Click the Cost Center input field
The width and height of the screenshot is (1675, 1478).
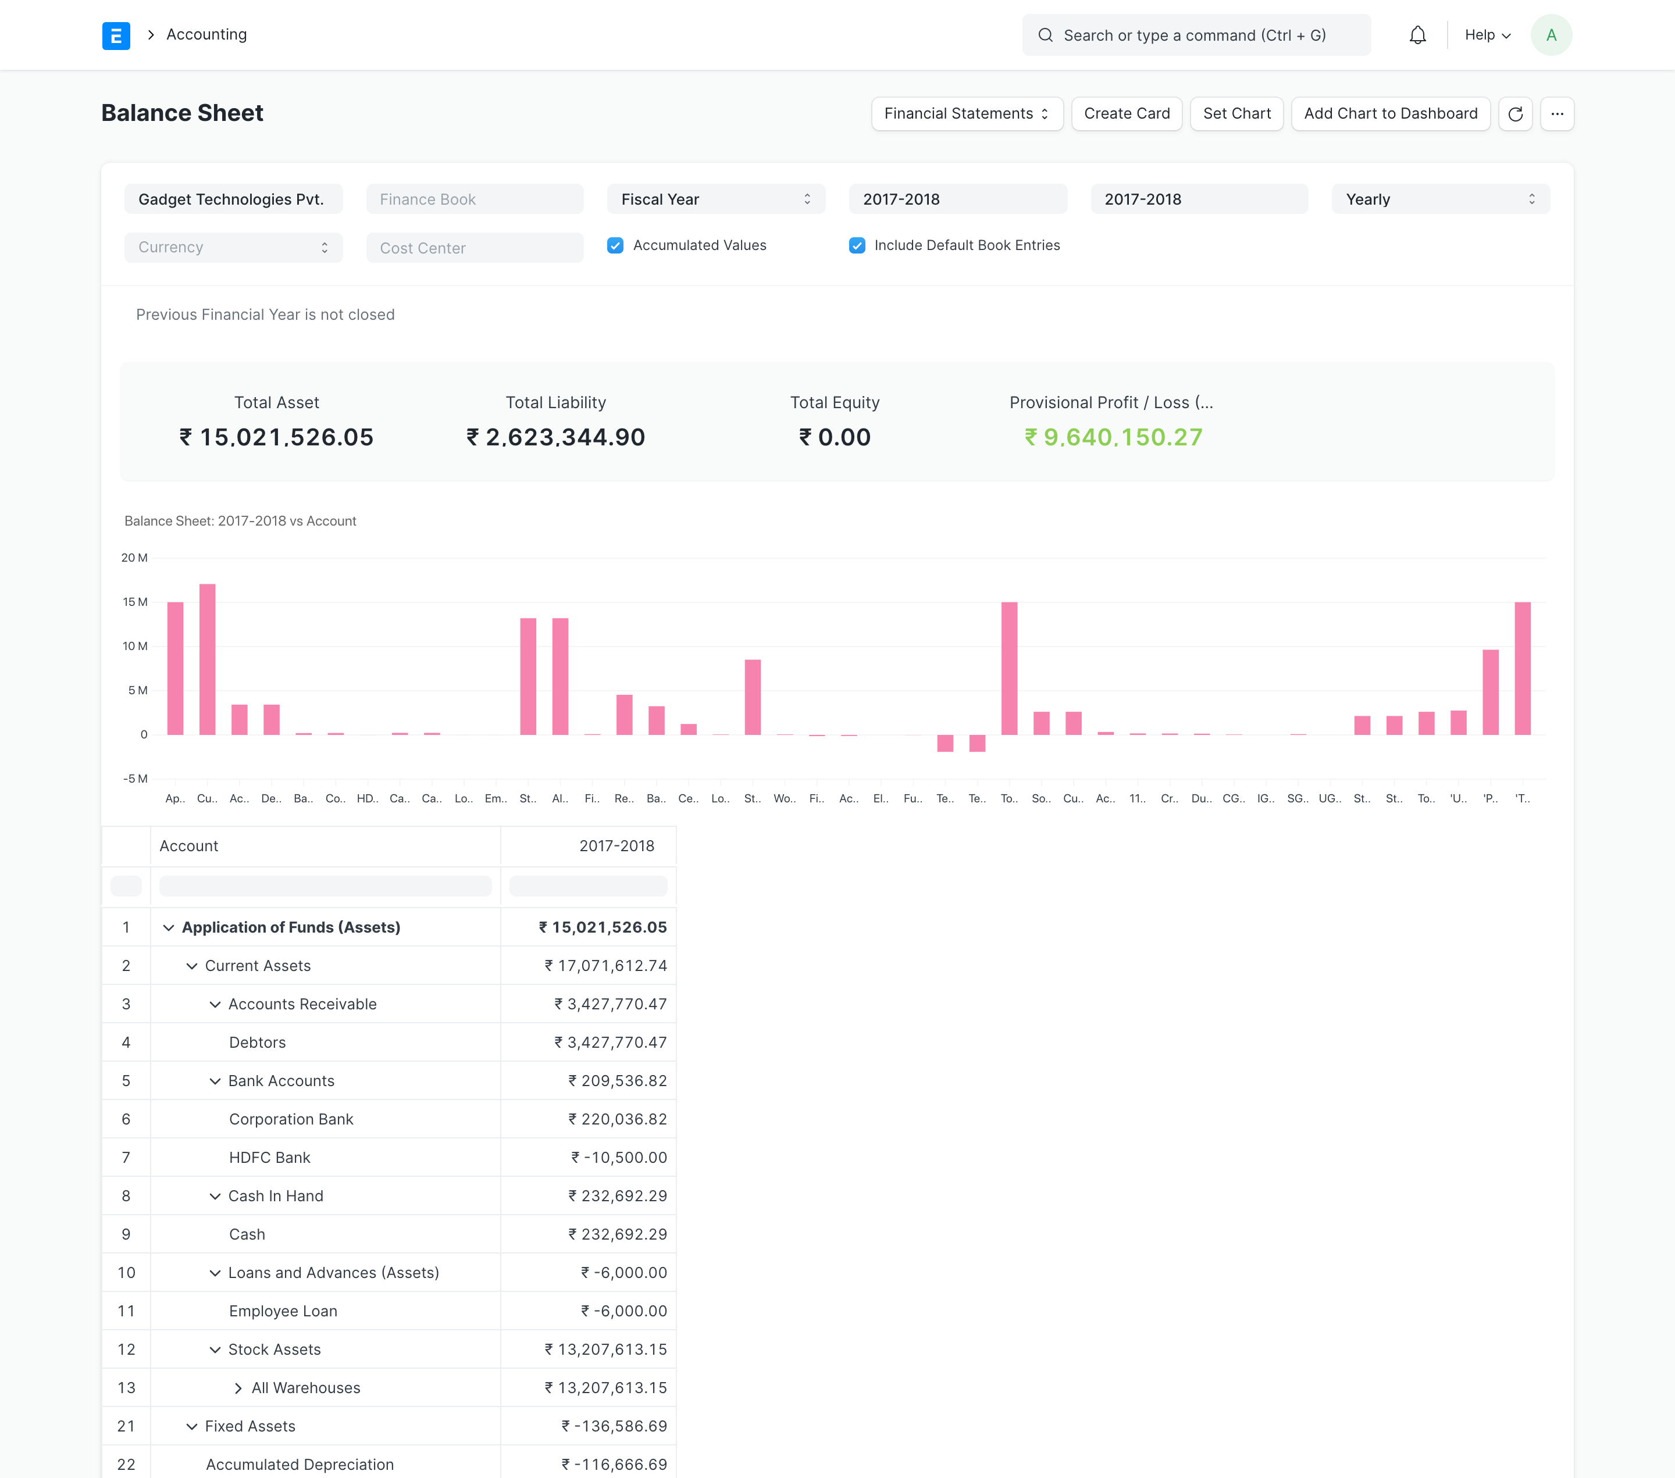pos(475,248)
